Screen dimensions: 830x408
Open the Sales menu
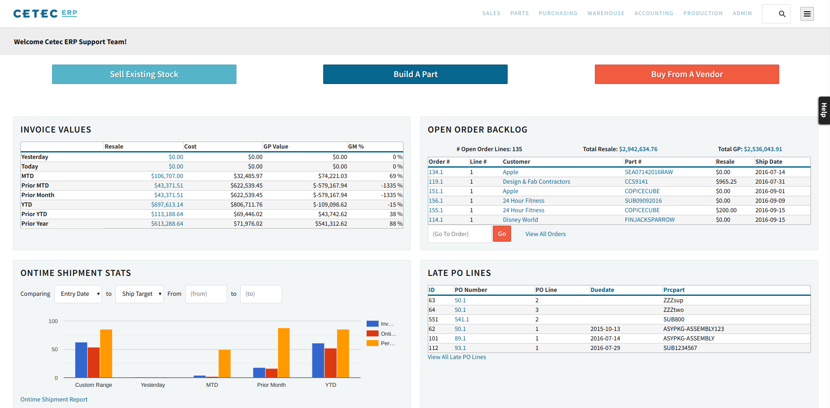coord(491,13)
